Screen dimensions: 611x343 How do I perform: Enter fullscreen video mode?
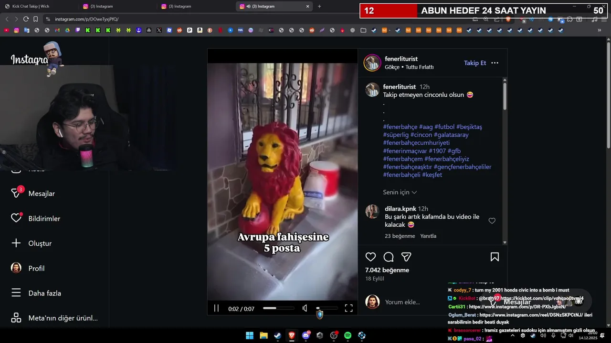tap(349, 308)
